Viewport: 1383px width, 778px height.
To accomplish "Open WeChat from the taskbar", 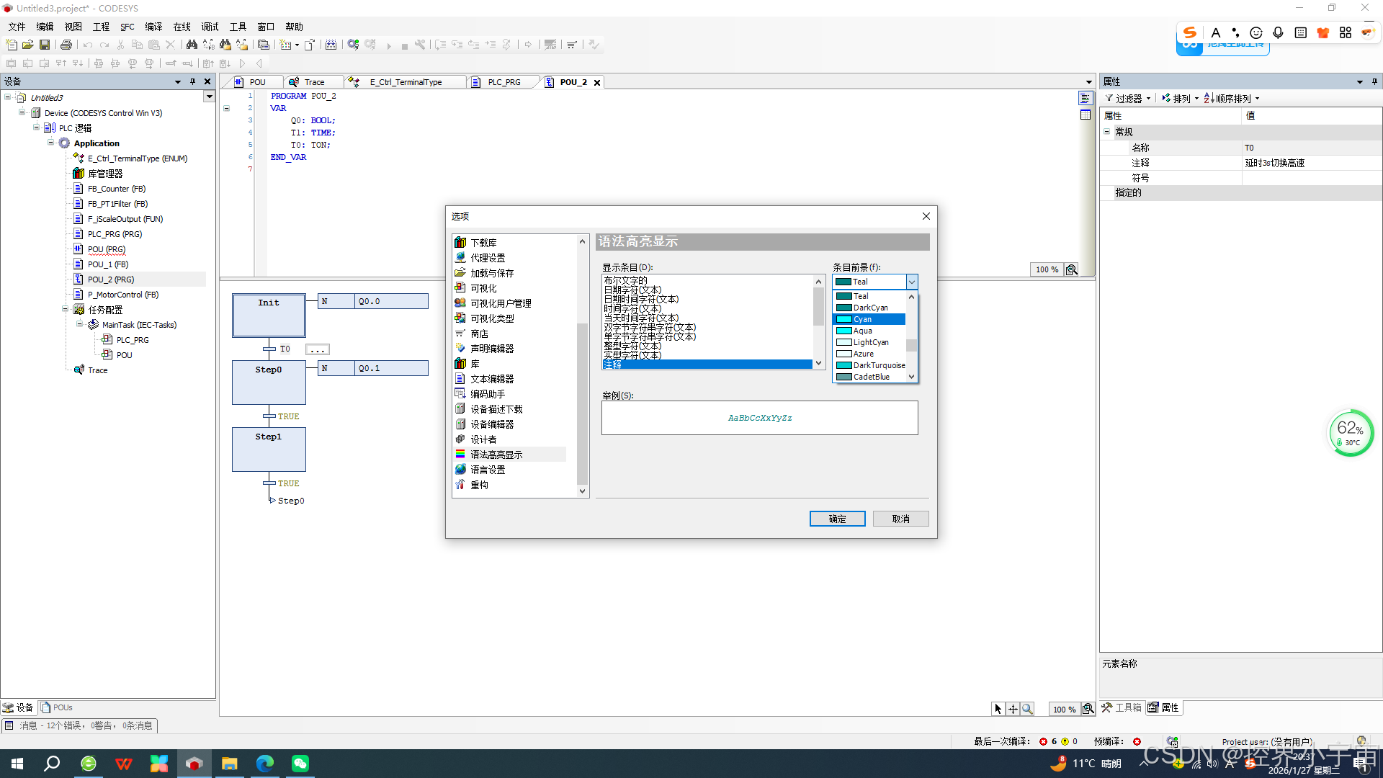I will pos(300,764).
